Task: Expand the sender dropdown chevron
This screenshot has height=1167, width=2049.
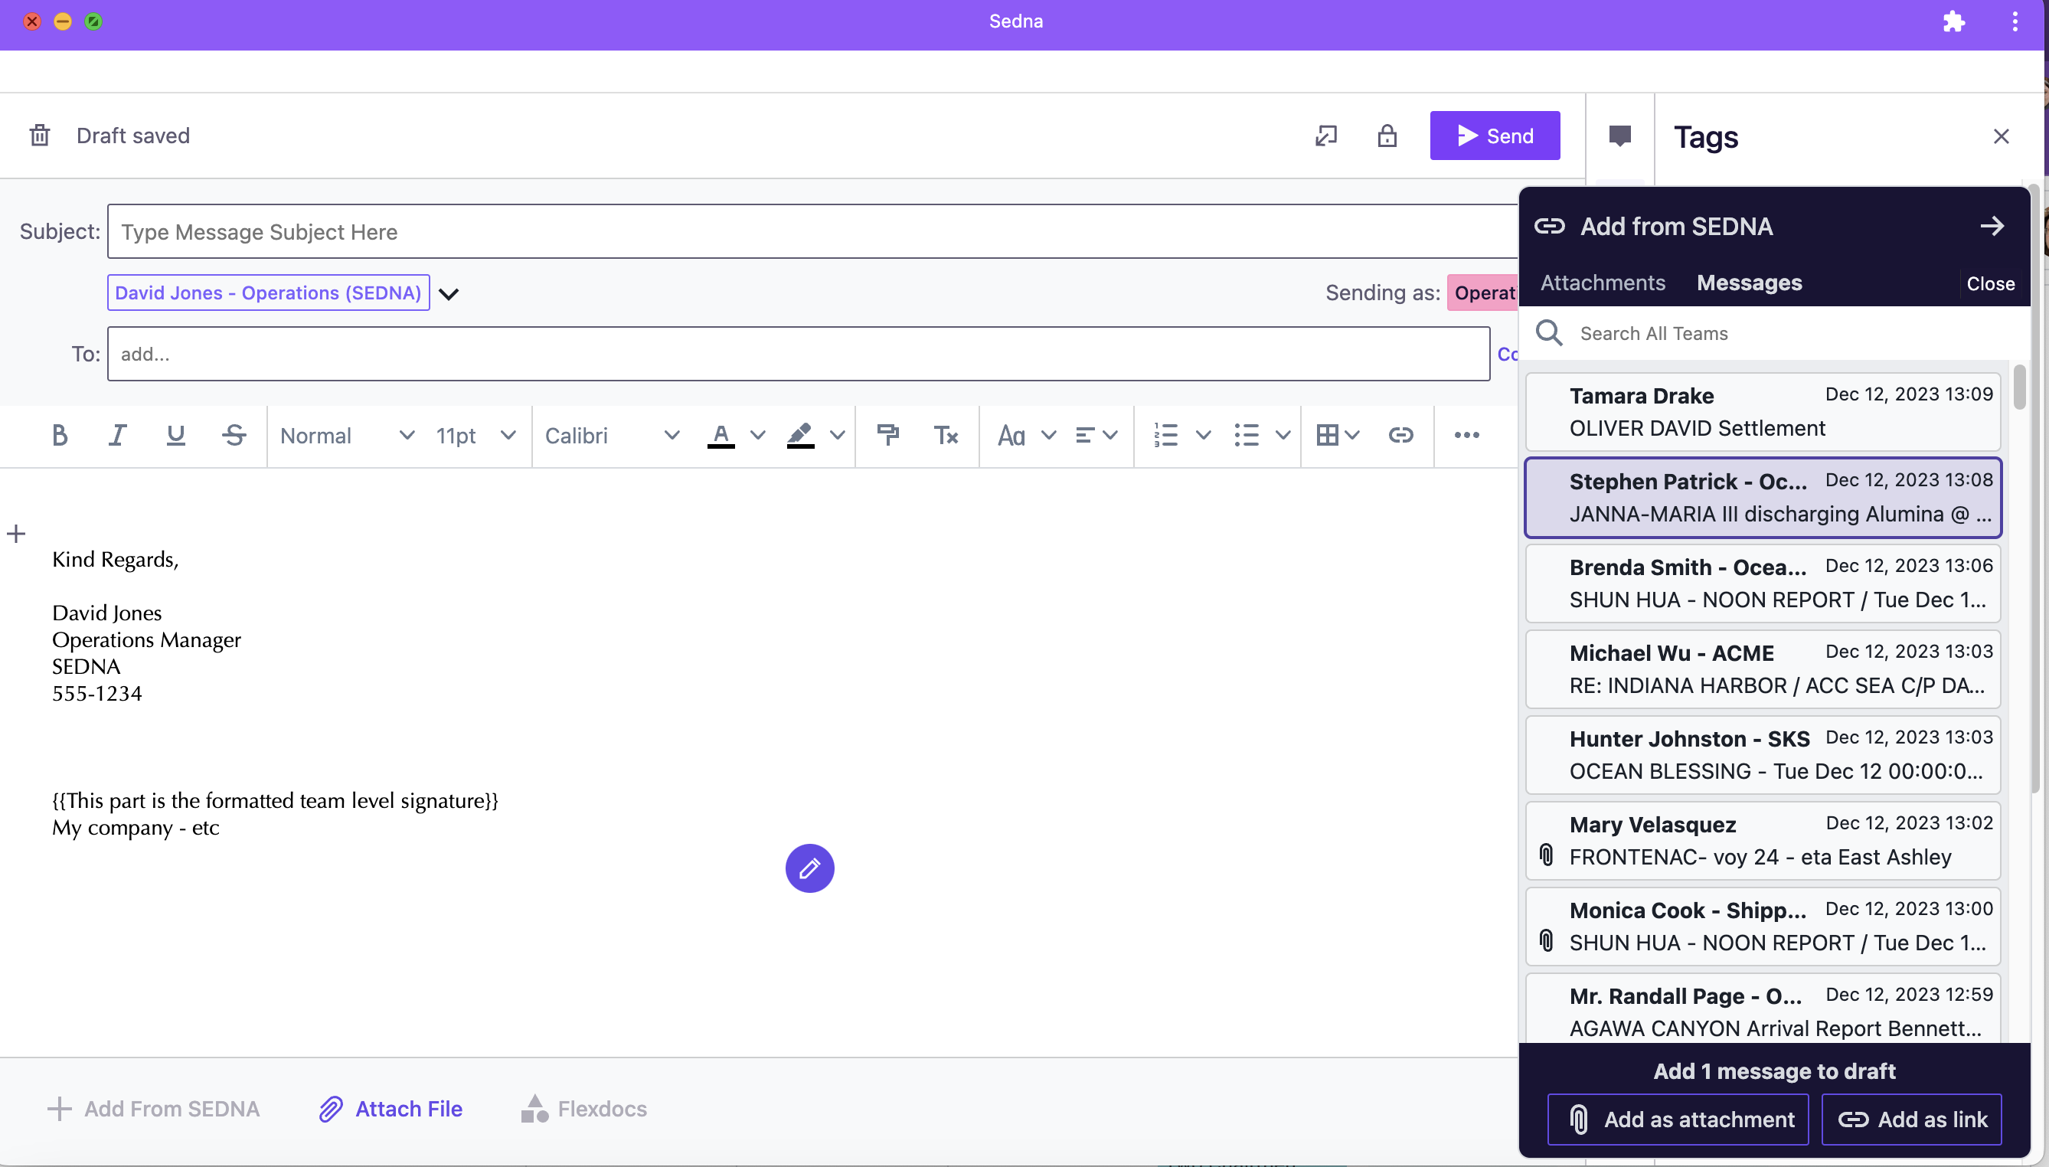Action: click(449, 294)
